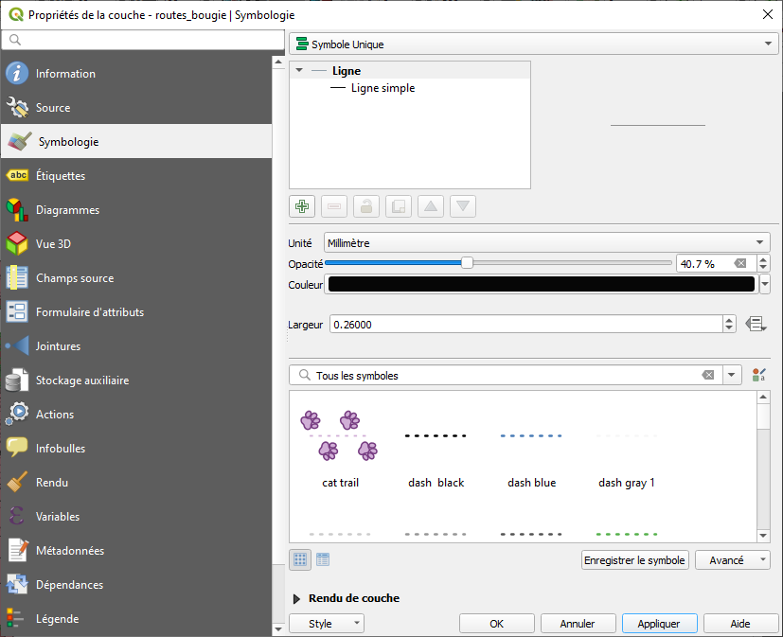This screenshot has height=637, width=783.
Task: Collapse the Ligne symbol tree node
Action: [299, 71]
